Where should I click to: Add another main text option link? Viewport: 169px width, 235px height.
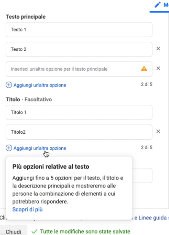[40, 85]
